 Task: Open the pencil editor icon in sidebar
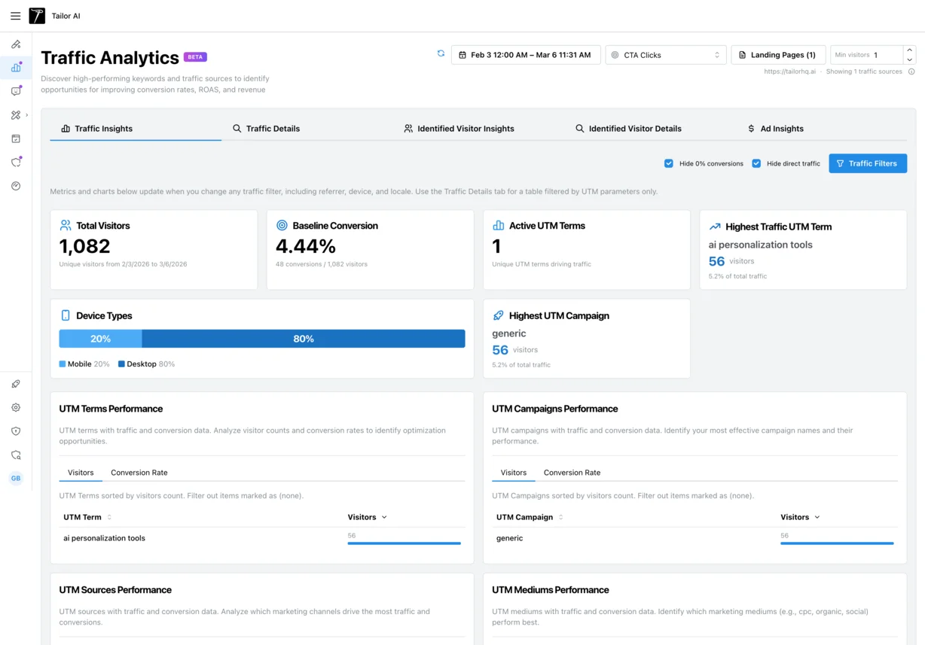coord(16,44)
